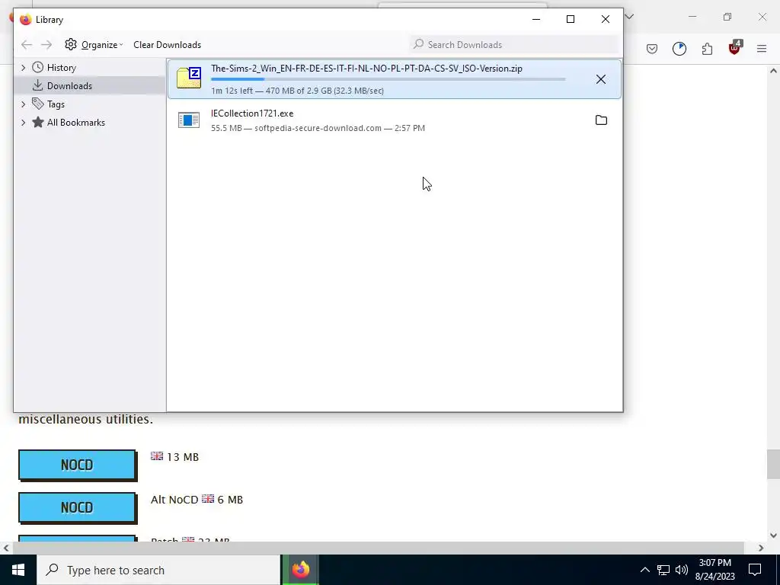Expand the Tags tree node

[x=24, y=104]
